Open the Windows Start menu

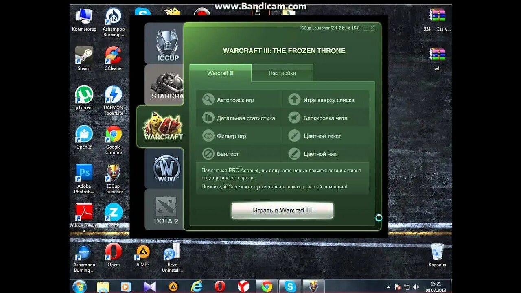(x=79, y=286)
